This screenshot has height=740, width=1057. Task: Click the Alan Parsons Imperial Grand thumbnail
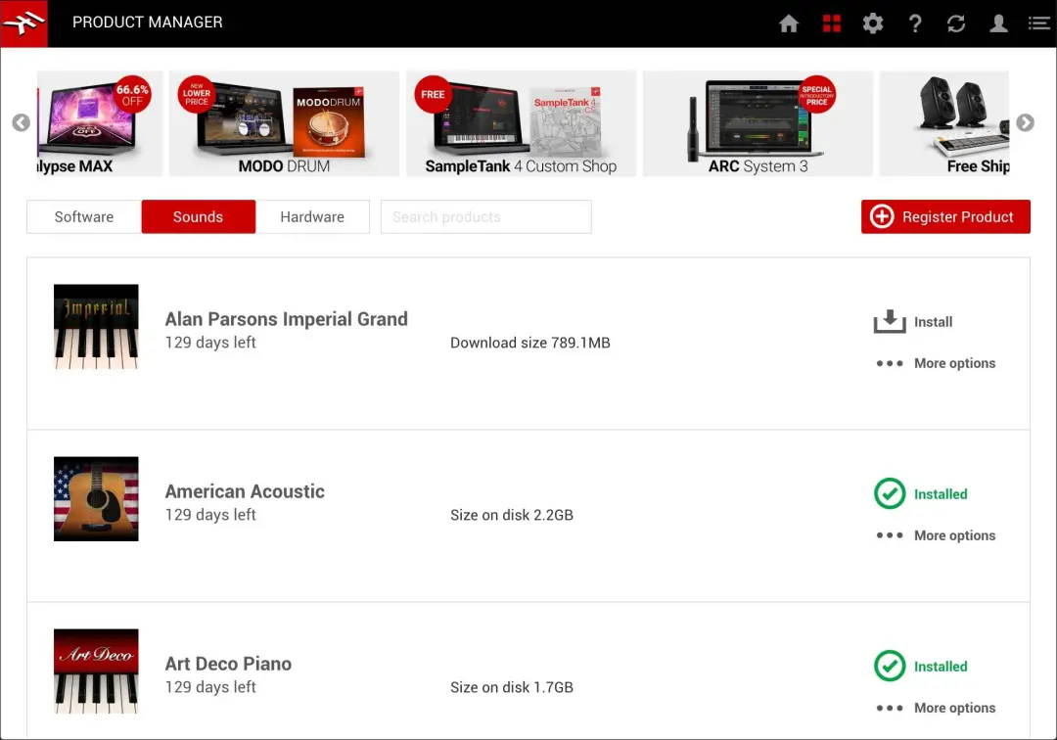pos(96,327)
